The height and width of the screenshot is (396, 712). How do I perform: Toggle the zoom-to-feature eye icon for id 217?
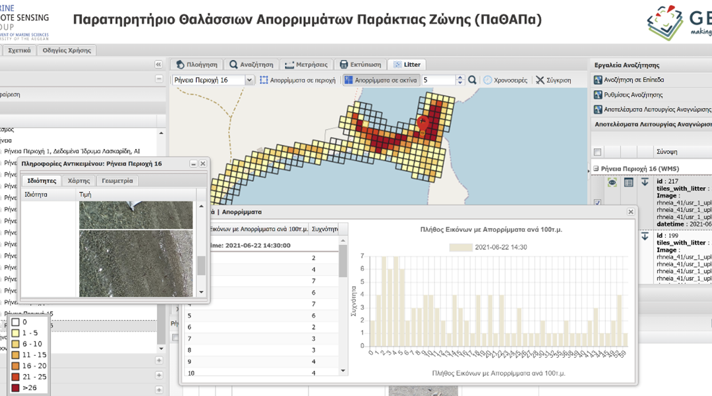(612, 183)
